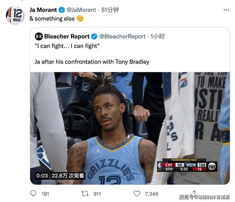View the 911 retweet count
The height and width of the screenshot is (202, 235).
(x=97, y=194)
